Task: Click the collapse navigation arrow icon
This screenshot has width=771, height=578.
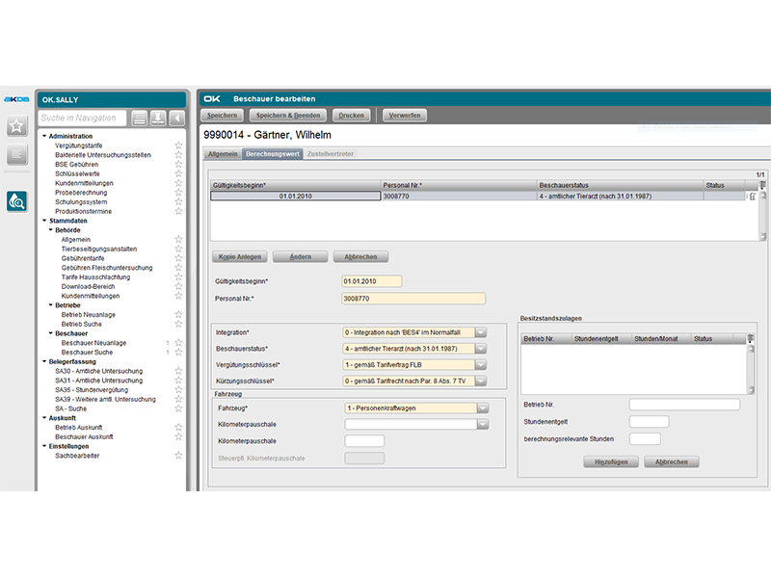Action: (177, 118)
